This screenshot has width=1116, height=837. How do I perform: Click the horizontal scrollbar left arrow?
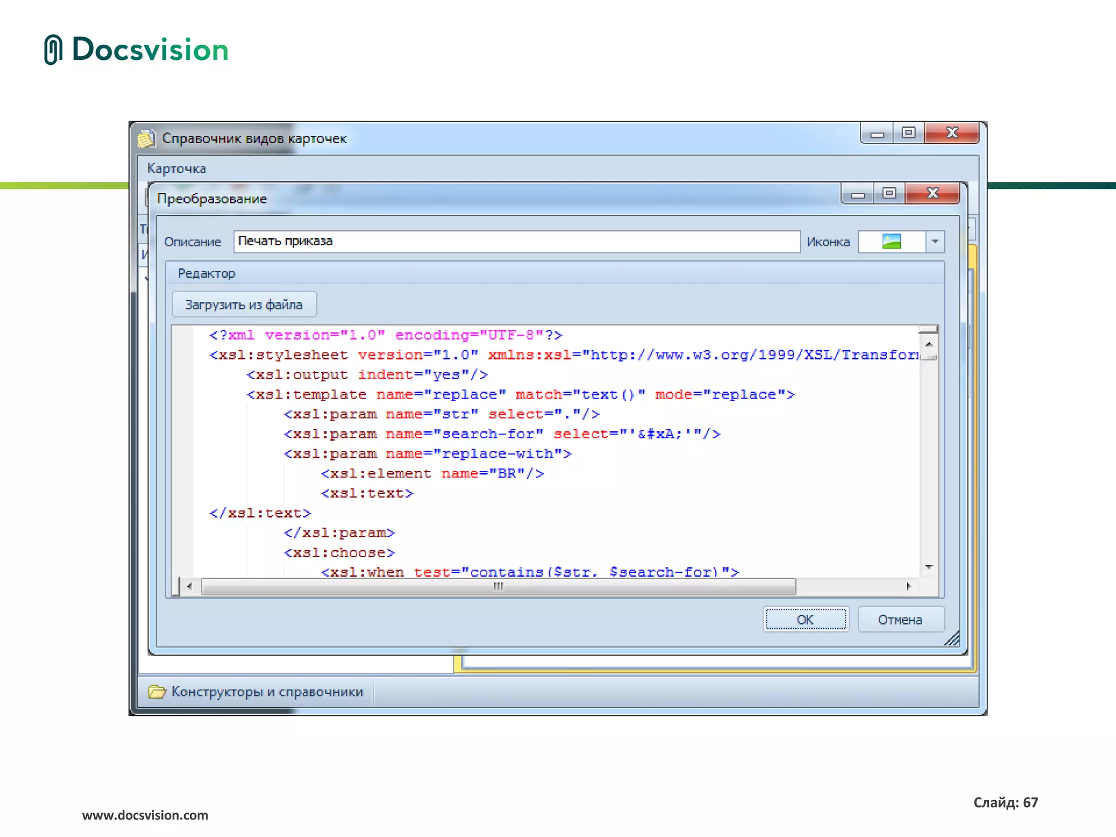189,586
